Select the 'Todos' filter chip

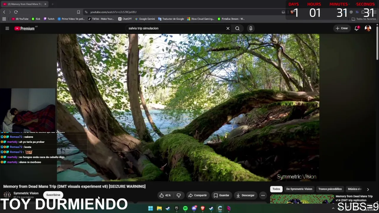(x=276, y=189)
